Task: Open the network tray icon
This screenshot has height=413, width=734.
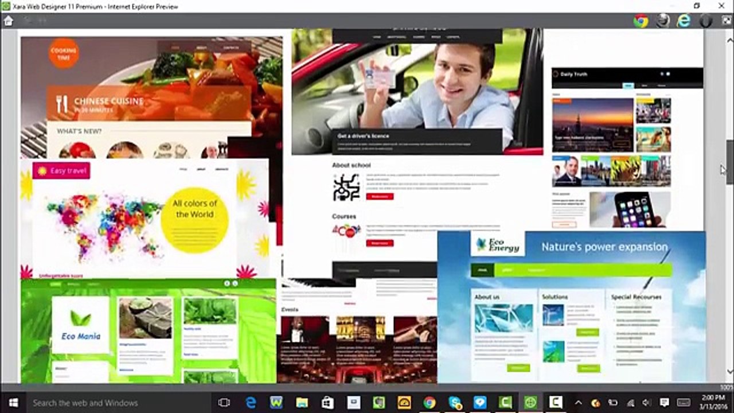Action: (x=630, y=403)
